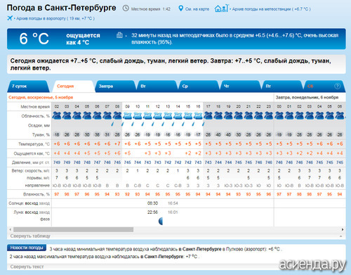351x275 pixels.
Task: Click the Новости погоды label
Action: tap(27, 248)
